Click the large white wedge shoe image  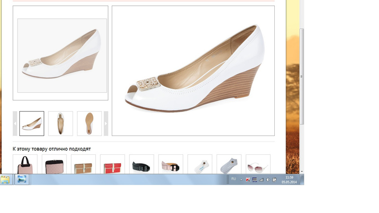pyautogui.click(x=193, y=71)
